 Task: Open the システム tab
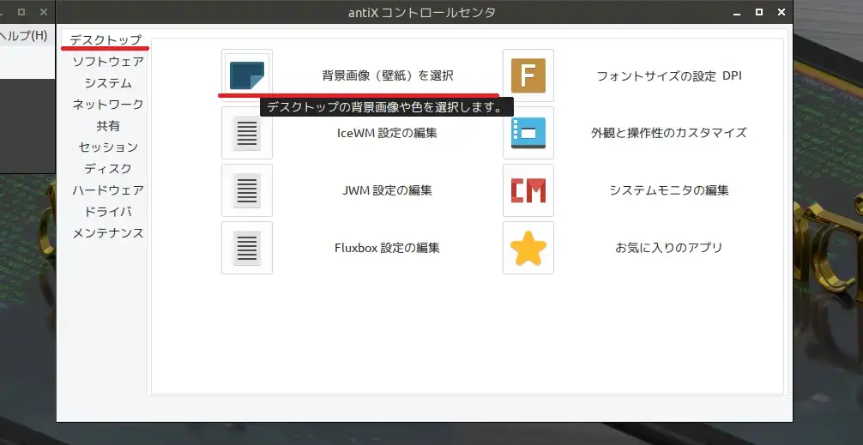pyautogui.click(x=107, y=83)
